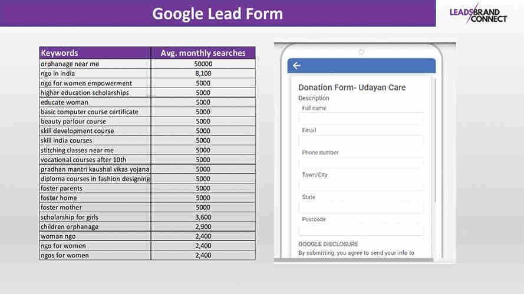
Task: Select the 'beauty parlour course' cell
Action: 95,121
